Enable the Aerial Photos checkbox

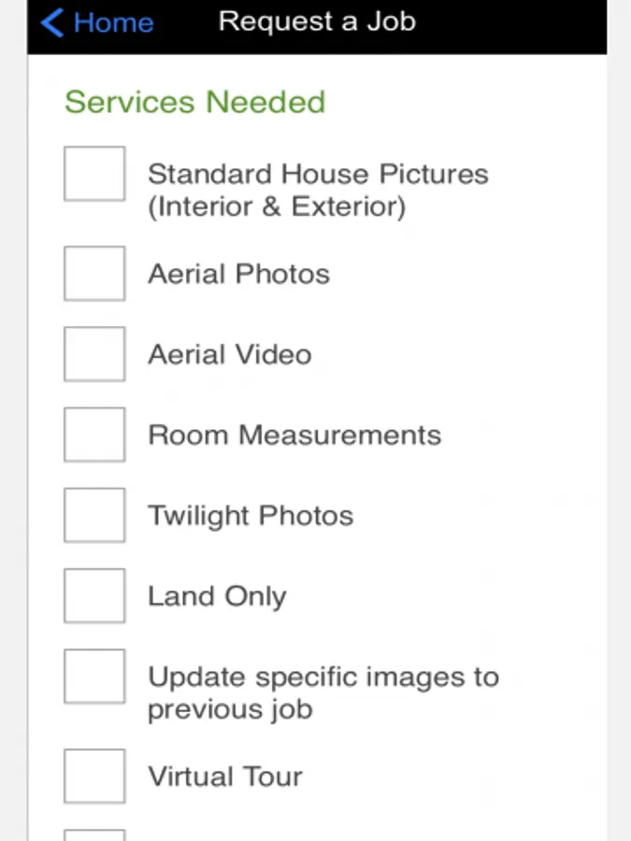click(x=94, y=274)
